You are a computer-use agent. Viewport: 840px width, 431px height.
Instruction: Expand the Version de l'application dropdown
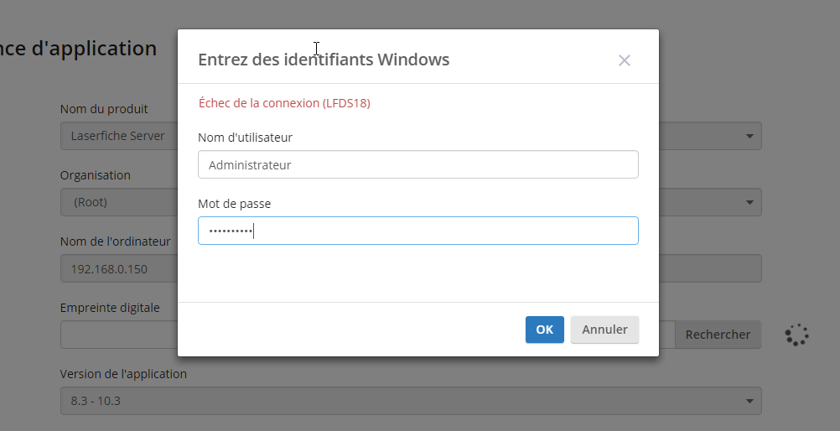[411, 401]
